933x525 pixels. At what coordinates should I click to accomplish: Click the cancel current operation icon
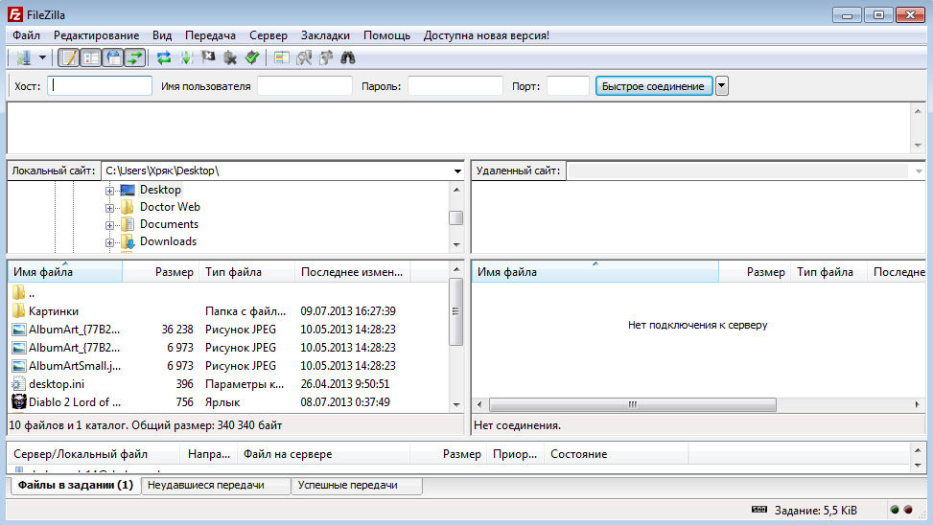[208, 58]
